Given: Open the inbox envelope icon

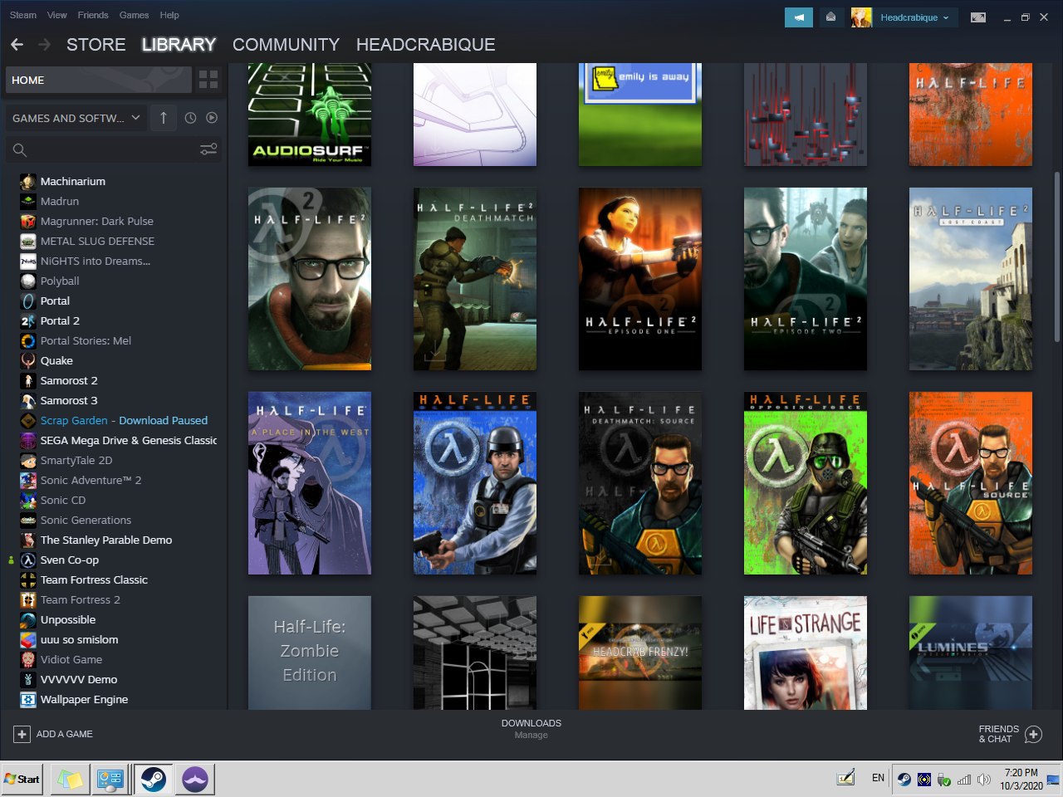Looking at the screenshot, I should pos(830,17).
